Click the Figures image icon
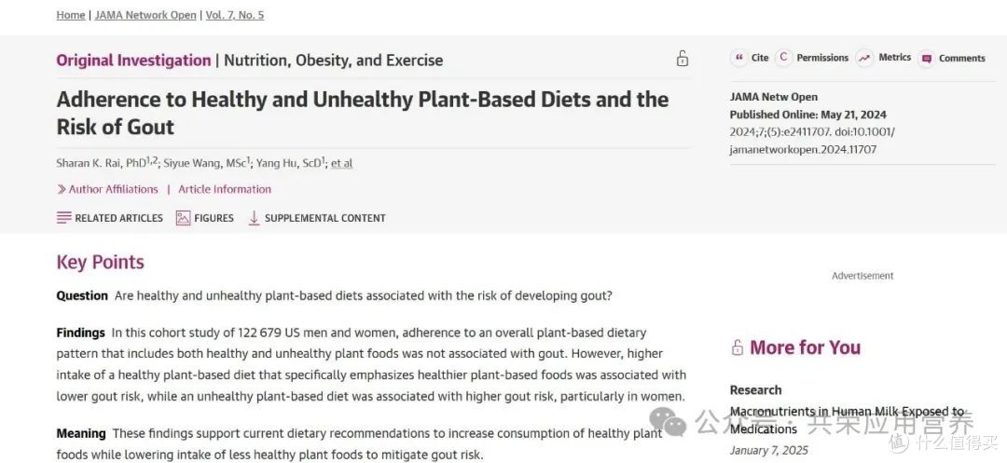The width and height of the screenshot is (1007, 463). point(183,218)
